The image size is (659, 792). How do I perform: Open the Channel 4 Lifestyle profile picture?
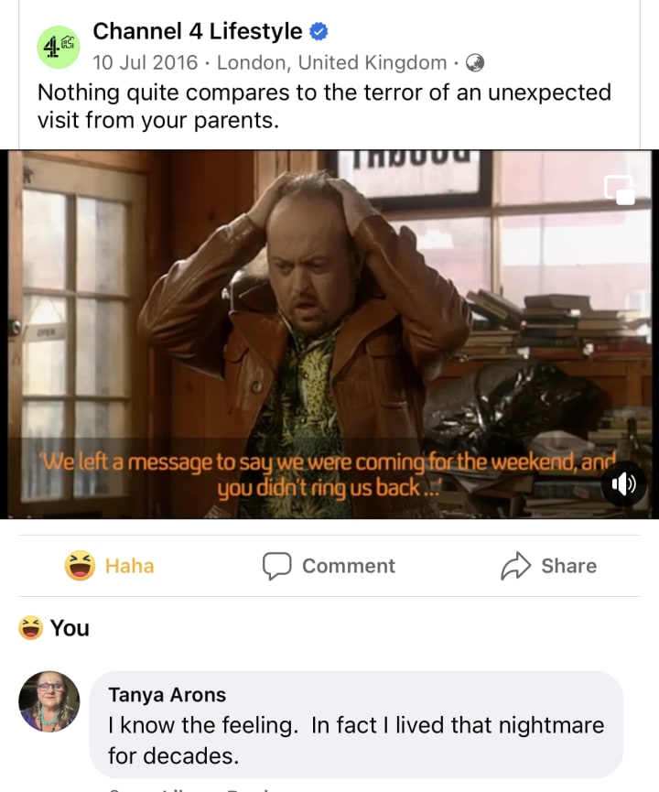click(x=59, y=47)
